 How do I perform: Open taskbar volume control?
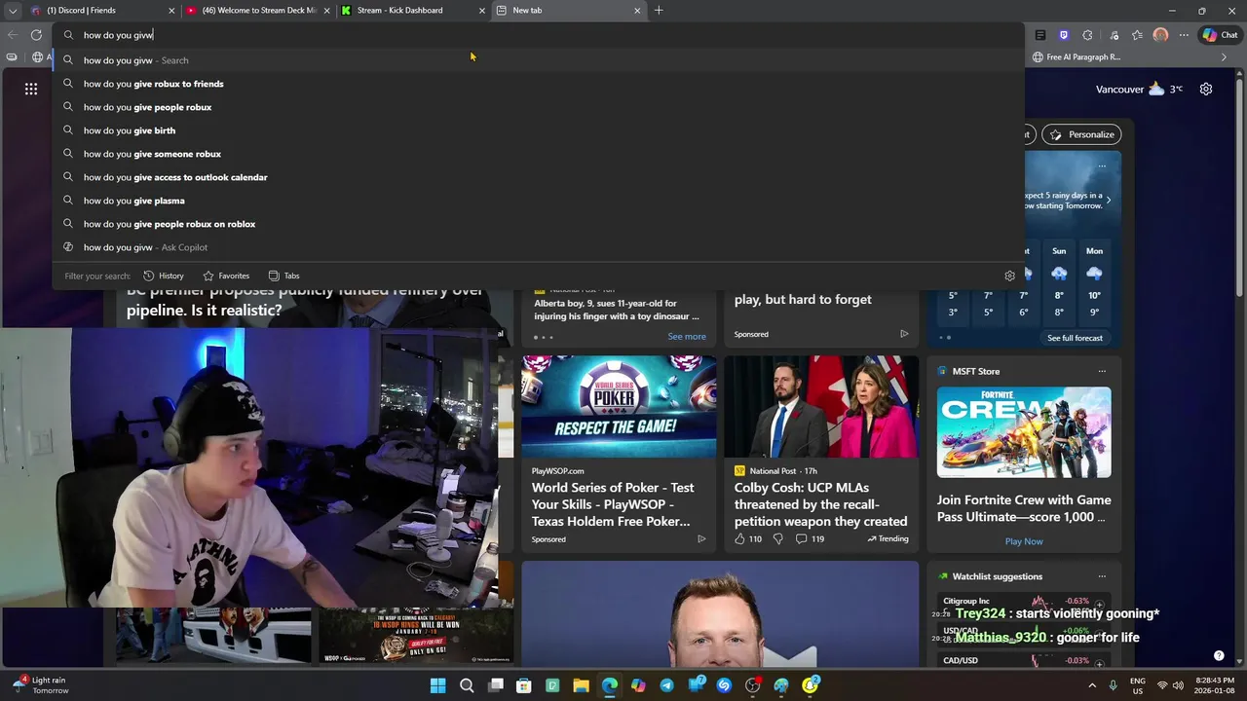[x=1178, y=685]
